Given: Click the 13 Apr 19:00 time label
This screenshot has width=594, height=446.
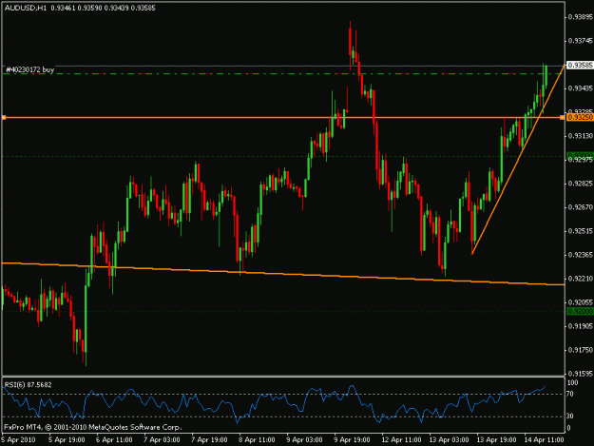Looking at the screenshot, I should (x=496, y=440).
